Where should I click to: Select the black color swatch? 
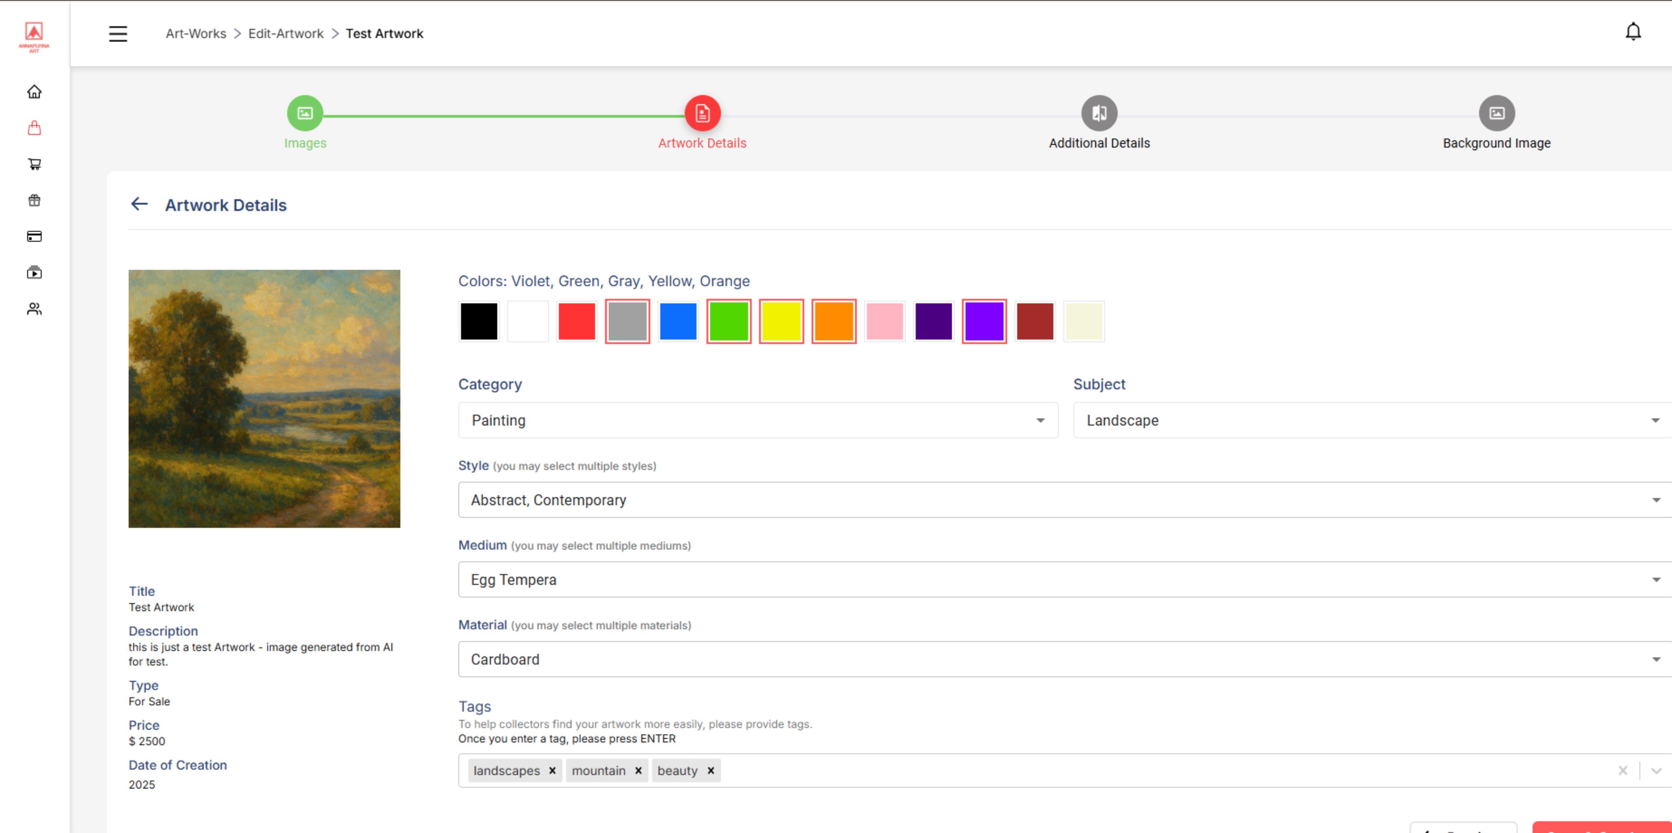[479, 321]
